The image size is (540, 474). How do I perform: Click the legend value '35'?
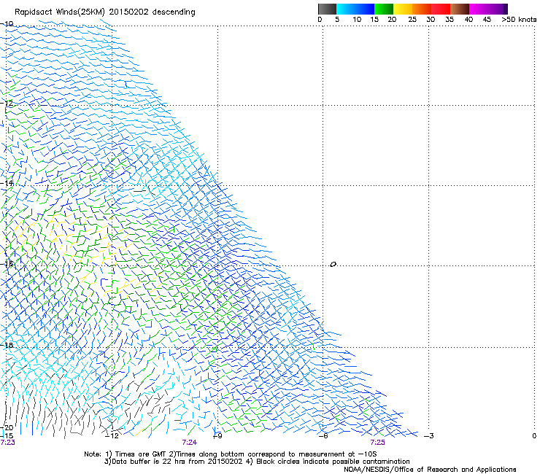point(450,20)
